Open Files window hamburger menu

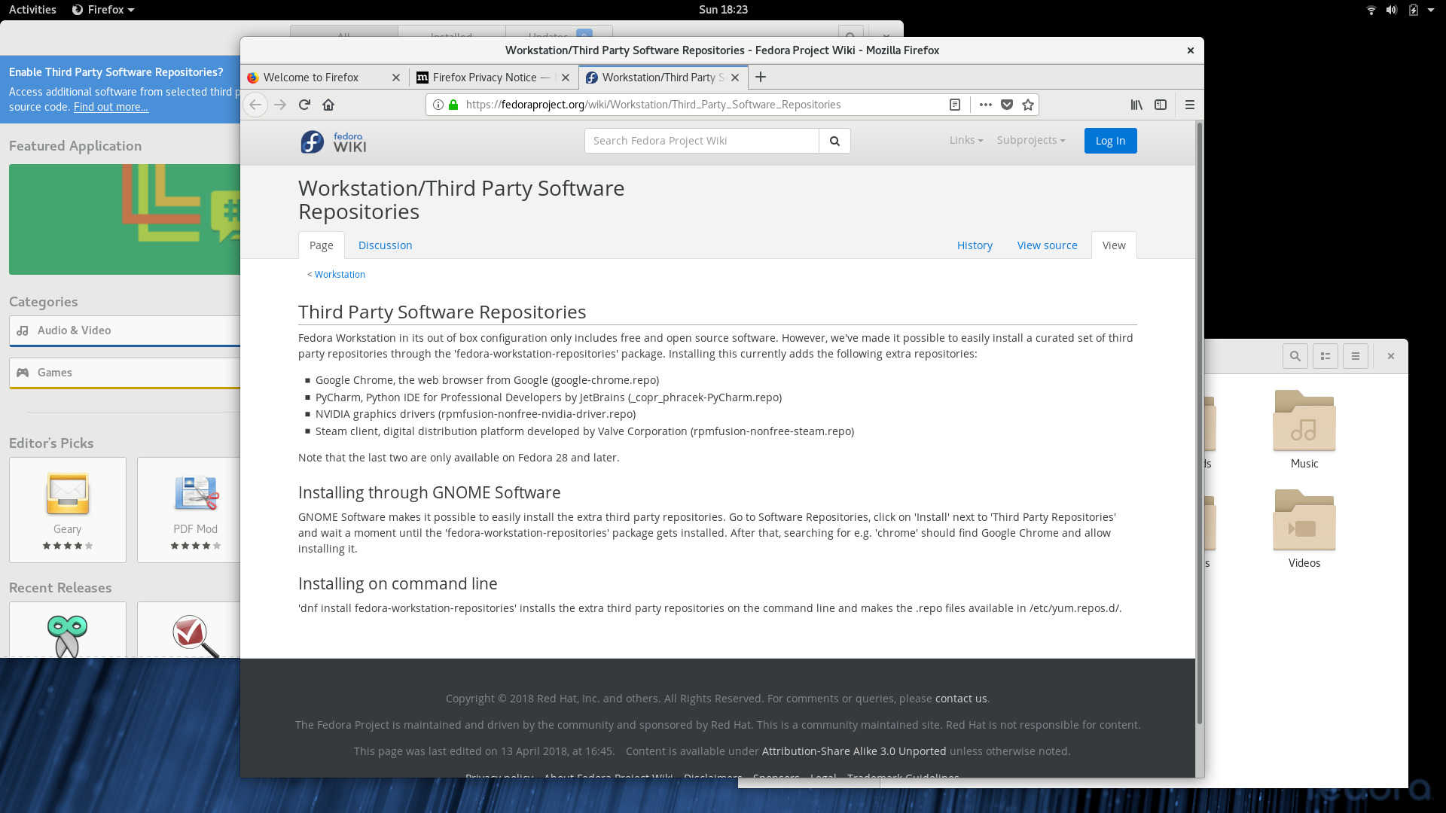(x=1356, y=356)
